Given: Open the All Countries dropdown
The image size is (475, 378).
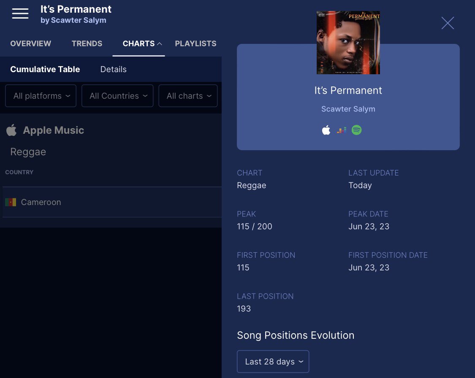Looking at the screenshot, I should [x=117, y=96].
